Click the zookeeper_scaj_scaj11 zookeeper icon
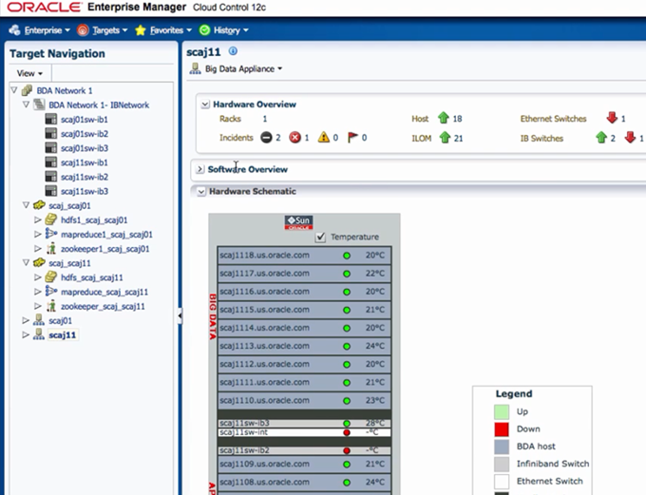Image resolution: width=646 pixels, height=495 pixels. coord(51,306)
